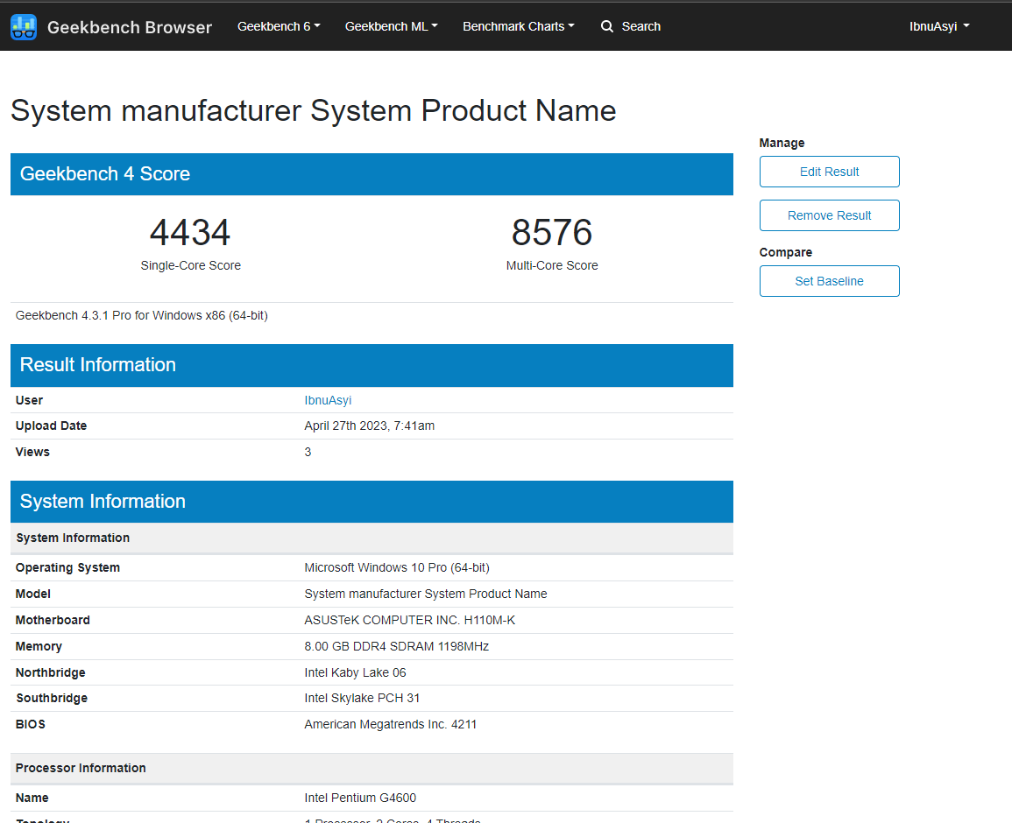
Task: Click the Motherboard row label
Action: [x=53, y=620]
